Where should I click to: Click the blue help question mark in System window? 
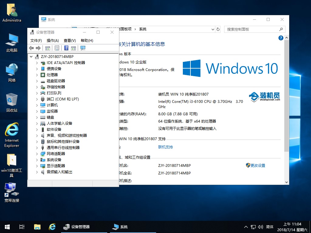(x=281, y=38)
